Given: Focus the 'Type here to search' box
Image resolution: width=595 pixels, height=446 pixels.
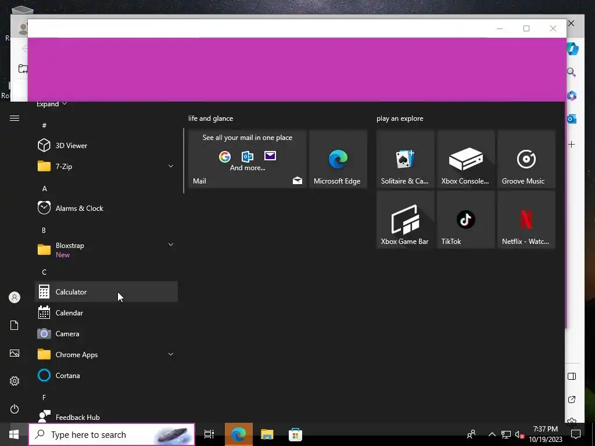Looking at the screenshot, I should [x=112, y=434].
